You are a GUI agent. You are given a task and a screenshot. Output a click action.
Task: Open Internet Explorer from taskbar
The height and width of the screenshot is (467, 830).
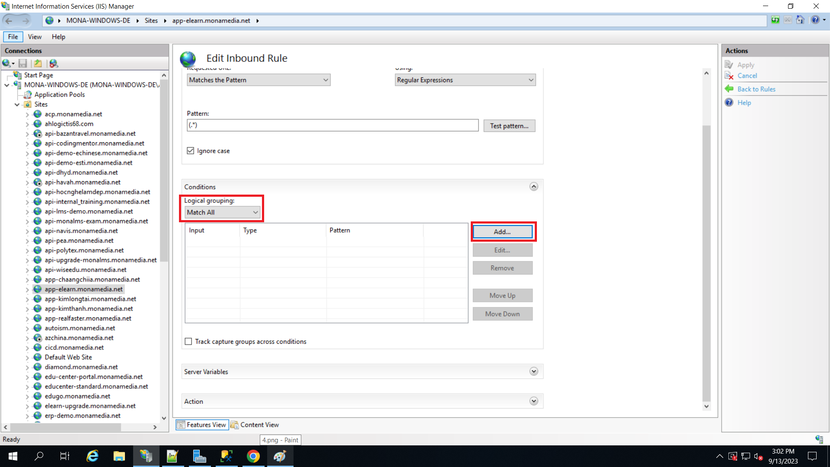click(93, 456)
